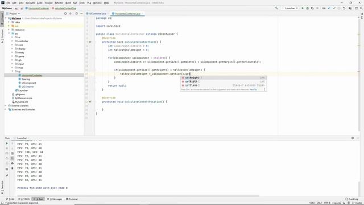
Task: Open the Build menu
Action: pos(68,3)
